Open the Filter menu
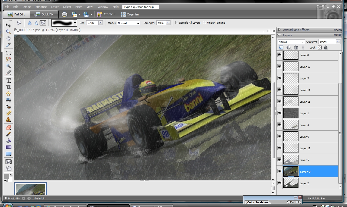This screenshot has height=207, width=347. pos(79,7)
